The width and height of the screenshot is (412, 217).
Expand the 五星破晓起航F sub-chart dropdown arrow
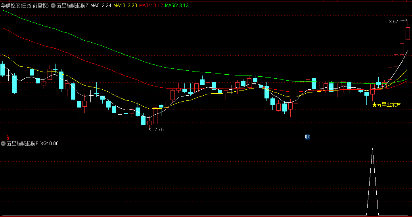pyautogui.click(x=4, y=143)
